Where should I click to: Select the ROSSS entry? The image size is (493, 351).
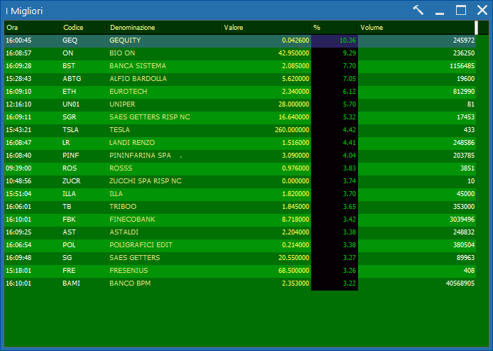(121, 168)
